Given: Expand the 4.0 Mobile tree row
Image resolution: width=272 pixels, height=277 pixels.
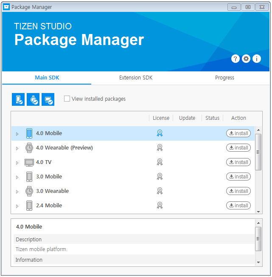Looking at the screenshot, I should click(x=17, y=134).
